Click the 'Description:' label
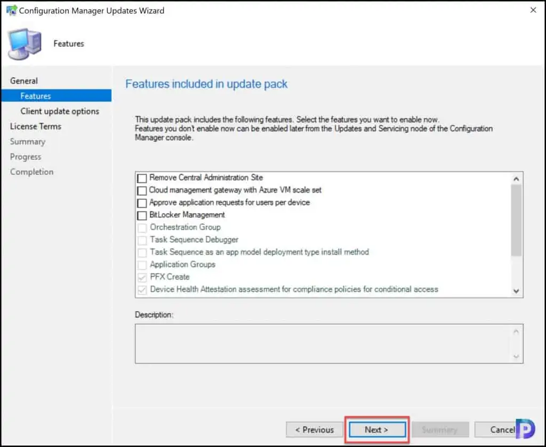 pos(154,315)
